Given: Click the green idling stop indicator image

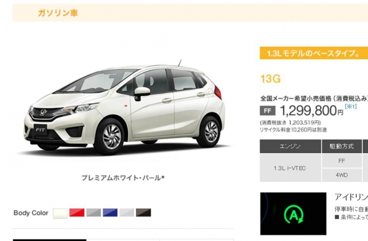Looking at the screenshot, I should click(293, 214).
